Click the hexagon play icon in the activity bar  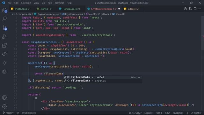(4, 72)
